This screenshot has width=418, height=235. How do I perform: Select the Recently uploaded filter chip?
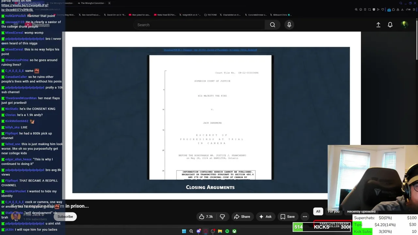(x=361, y=211)
